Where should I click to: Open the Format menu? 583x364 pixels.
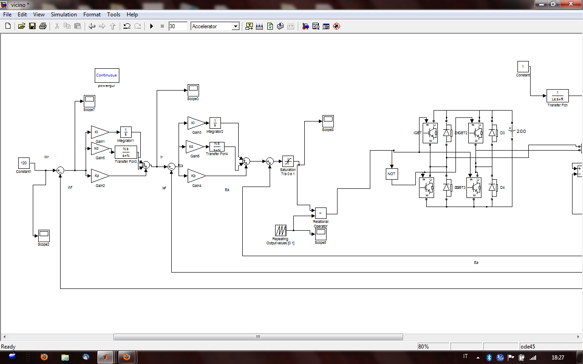(x=92, y=15)
